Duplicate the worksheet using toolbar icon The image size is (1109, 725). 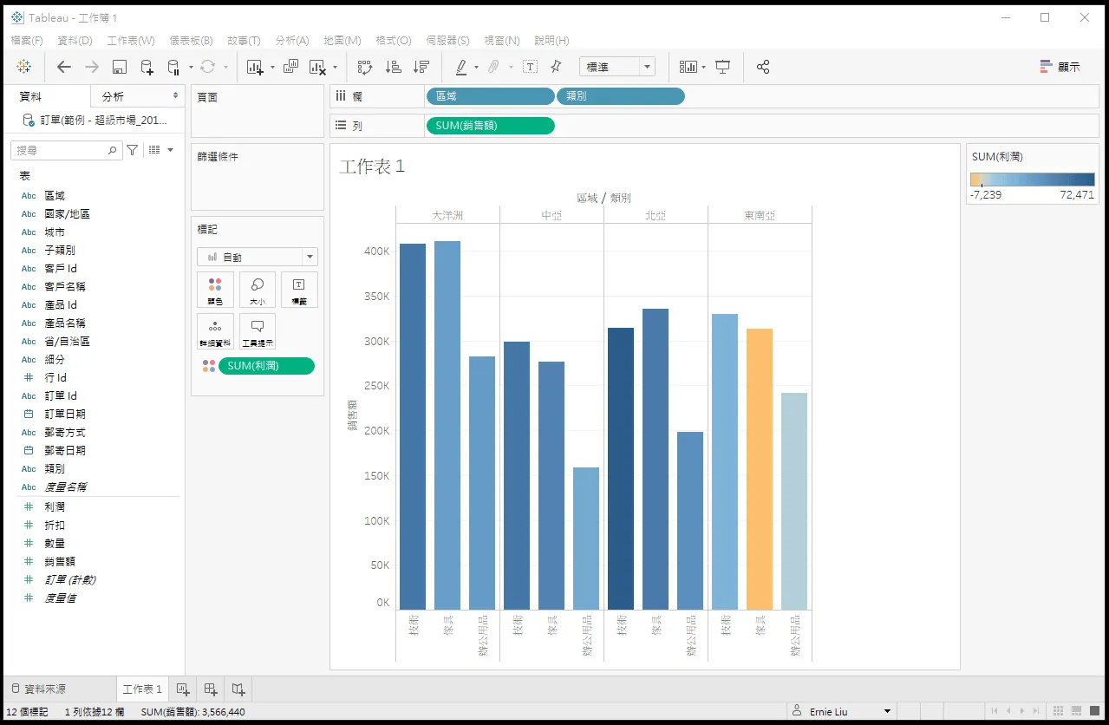pos(291,67)
